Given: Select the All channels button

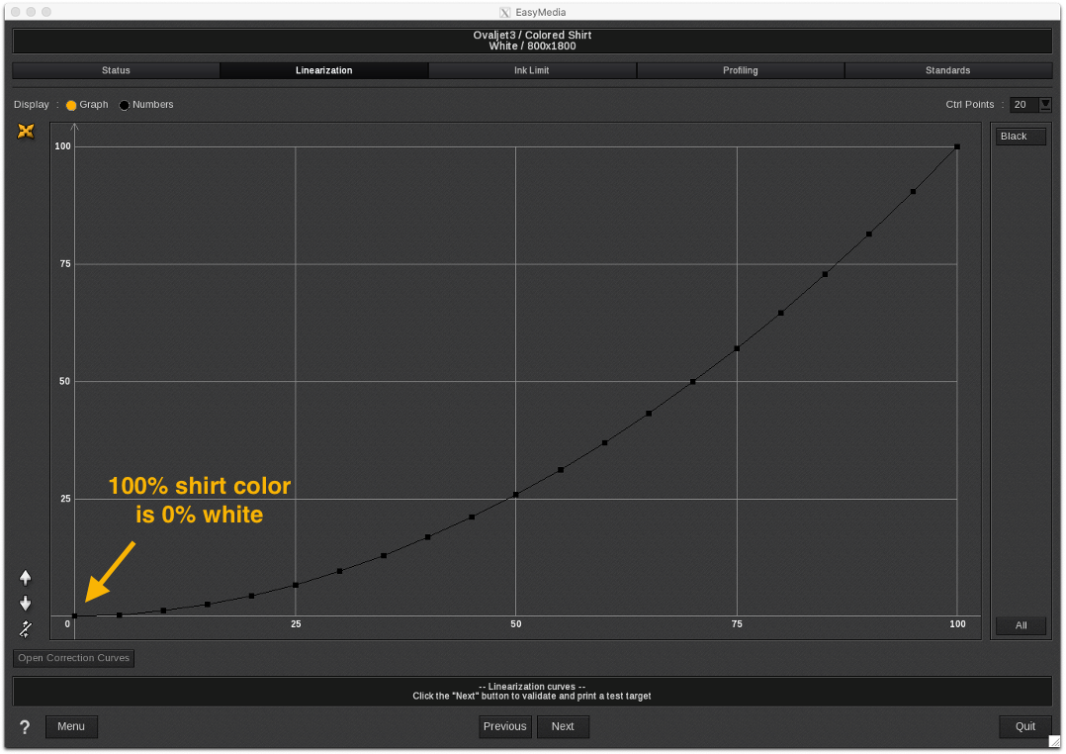Looking at the screenshot, I should pyautogui.click(x=1021, y=625).
